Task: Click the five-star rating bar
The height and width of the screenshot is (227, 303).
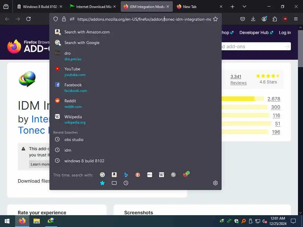Action: [243, 99]
